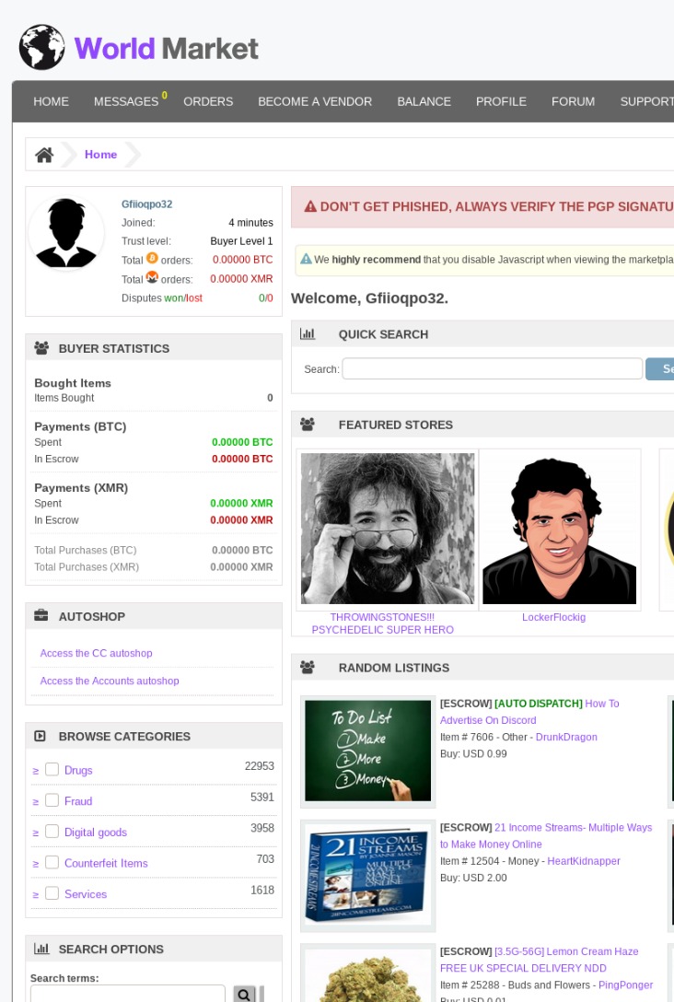Screen dimensions: 674x1002
Task: Expand the Counterfeit Items category arrow
Action: (36, 864)
